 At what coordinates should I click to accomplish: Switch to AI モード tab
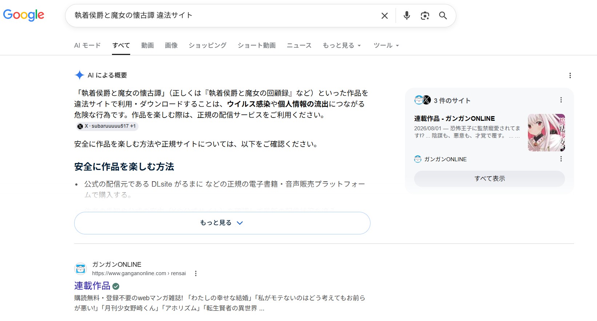click(87, 45)
